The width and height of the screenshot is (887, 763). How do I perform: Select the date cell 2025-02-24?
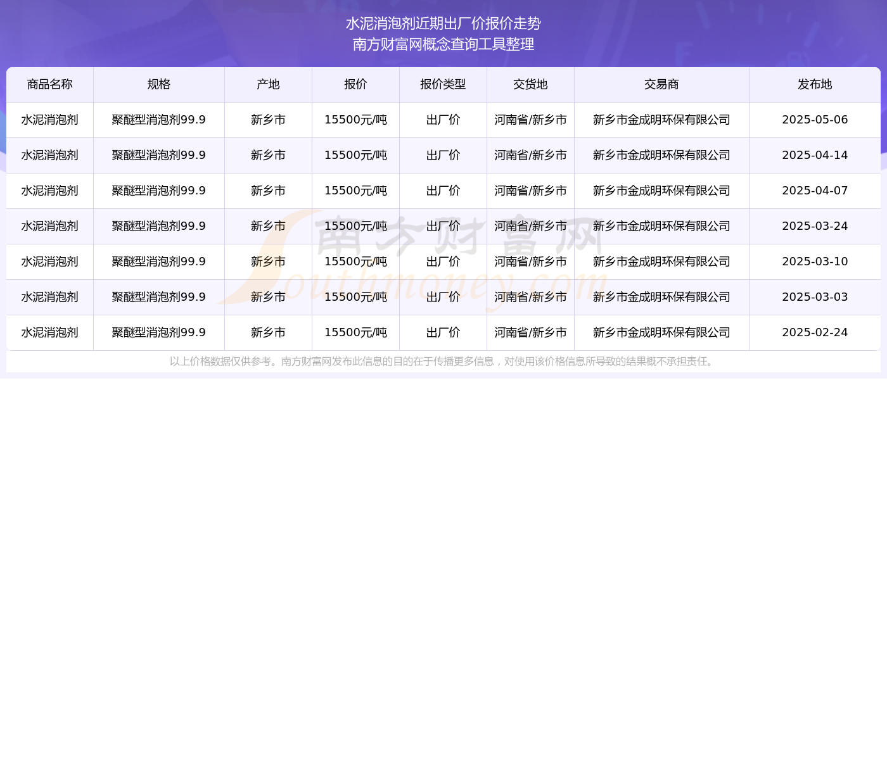[815, 332]
